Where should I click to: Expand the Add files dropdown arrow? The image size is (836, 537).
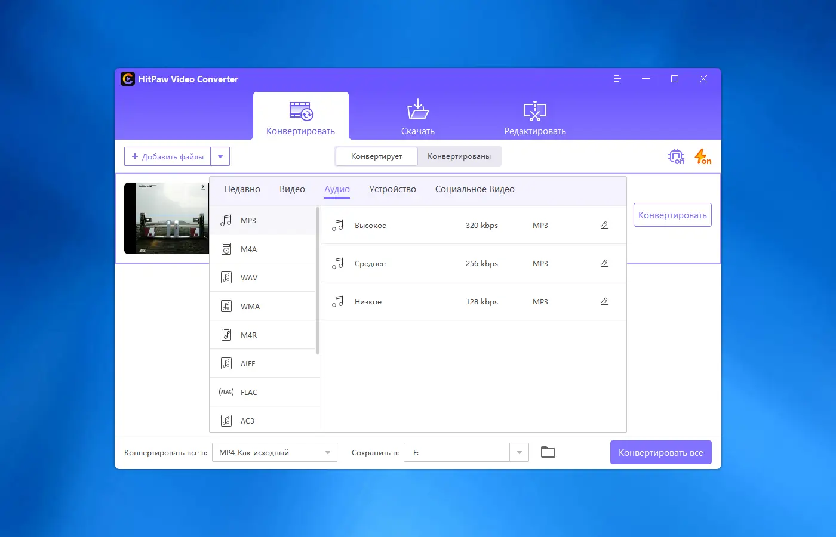[x=220, y=156]
